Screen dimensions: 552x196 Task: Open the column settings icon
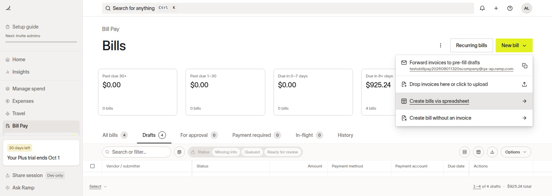(479, 152)
